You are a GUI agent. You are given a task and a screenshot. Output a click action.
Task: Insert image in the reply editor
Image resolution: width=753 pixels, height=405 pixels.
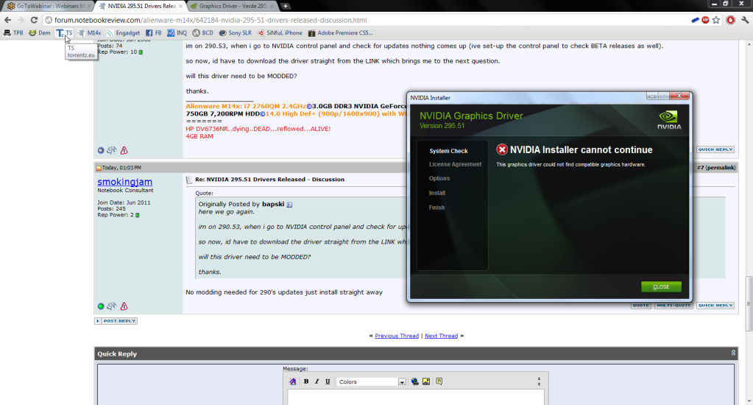click(x=426, y=381)
